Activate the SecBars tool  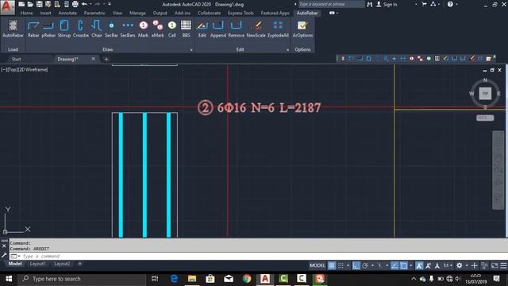coord(128,29)
